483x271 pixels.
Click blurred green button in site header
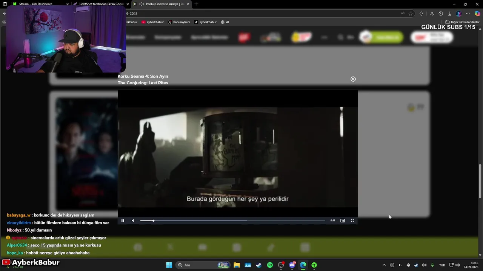[381, 37]
